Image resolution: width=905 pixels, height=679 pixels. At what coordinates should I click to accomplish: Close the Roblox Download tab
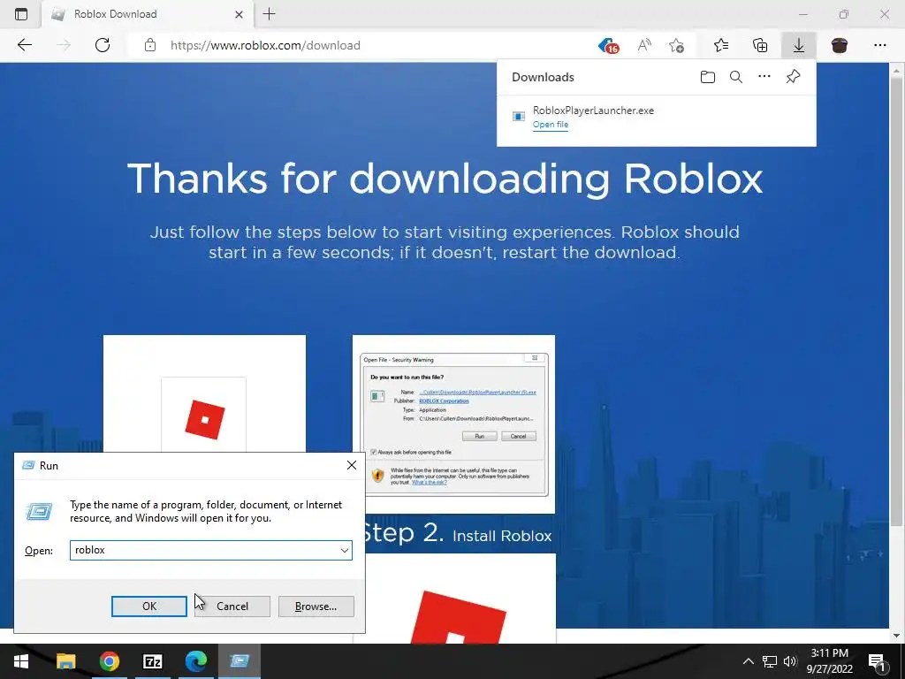[x=239, y=14]
